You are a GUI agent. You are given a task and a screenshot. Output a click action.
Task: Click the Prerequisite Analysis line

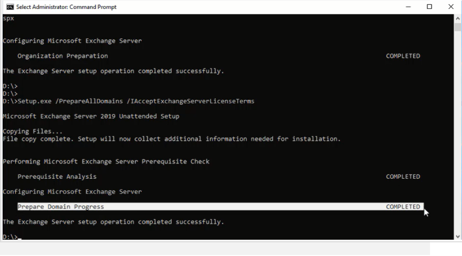[x=57, y=177]
